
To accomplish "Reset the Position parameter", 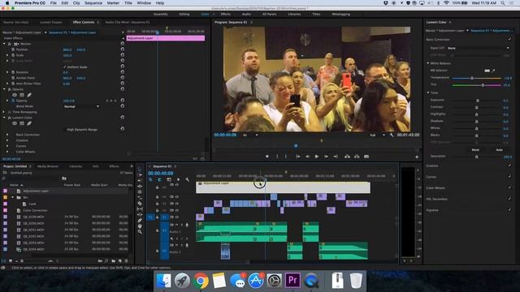I will pos(123,49).
